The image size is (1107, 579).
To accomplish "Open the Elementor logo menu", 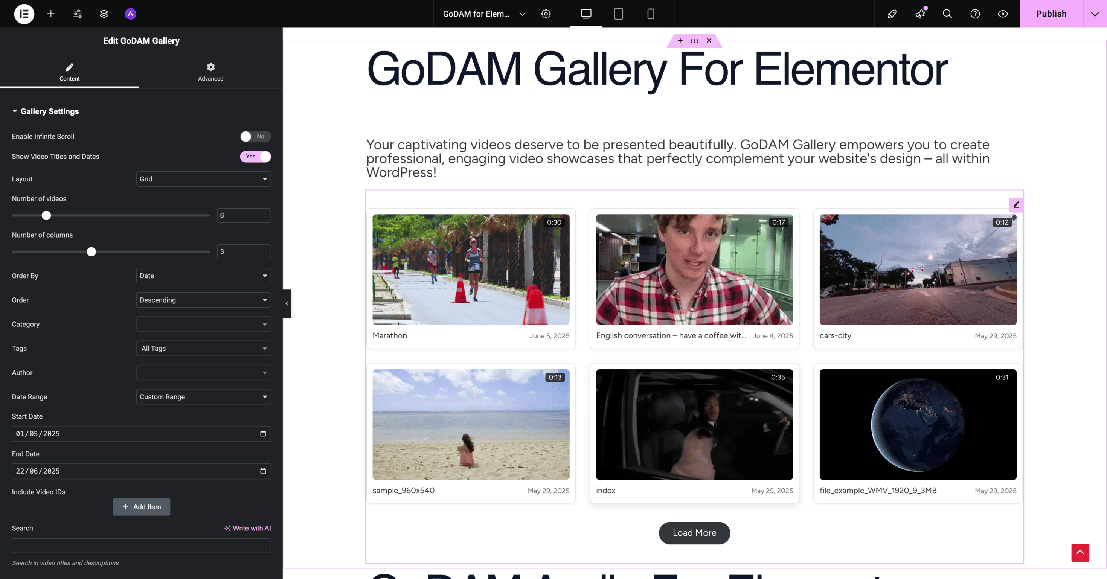I will point(24,14).
